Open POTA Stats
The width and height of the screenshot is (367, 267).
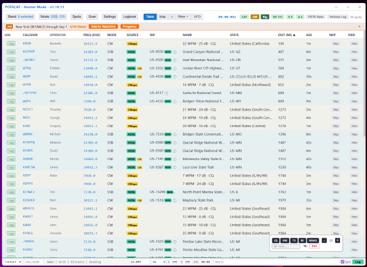316,17
